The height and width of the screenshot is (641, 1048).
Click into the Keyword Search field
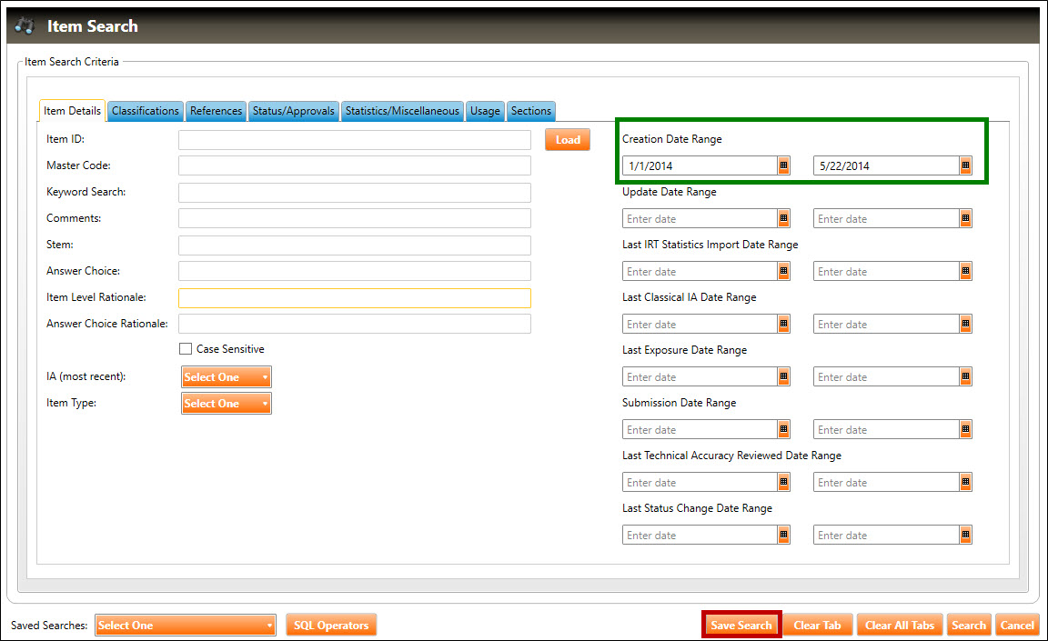354,193
